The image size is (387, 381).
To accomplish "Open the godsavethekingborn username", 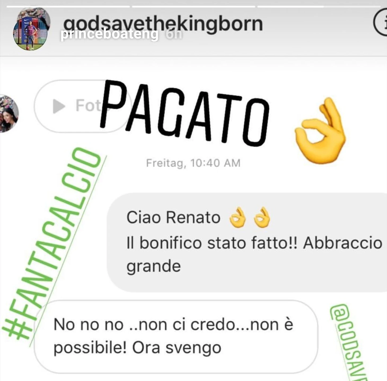I will pyautogui.click(x=163, y=24).
